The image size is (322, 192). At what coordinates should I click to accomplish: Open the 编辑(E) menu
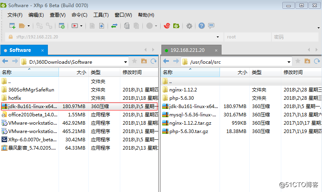point(36,15)
